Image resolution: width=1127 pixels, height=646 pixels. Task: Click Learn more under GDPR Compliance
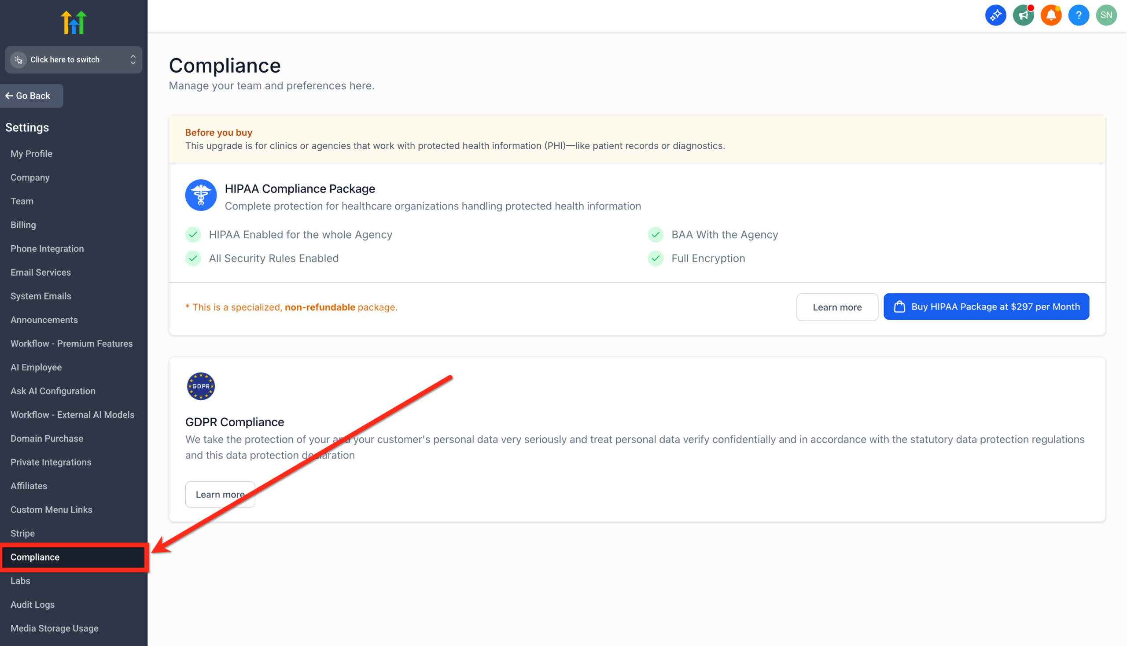220,494
